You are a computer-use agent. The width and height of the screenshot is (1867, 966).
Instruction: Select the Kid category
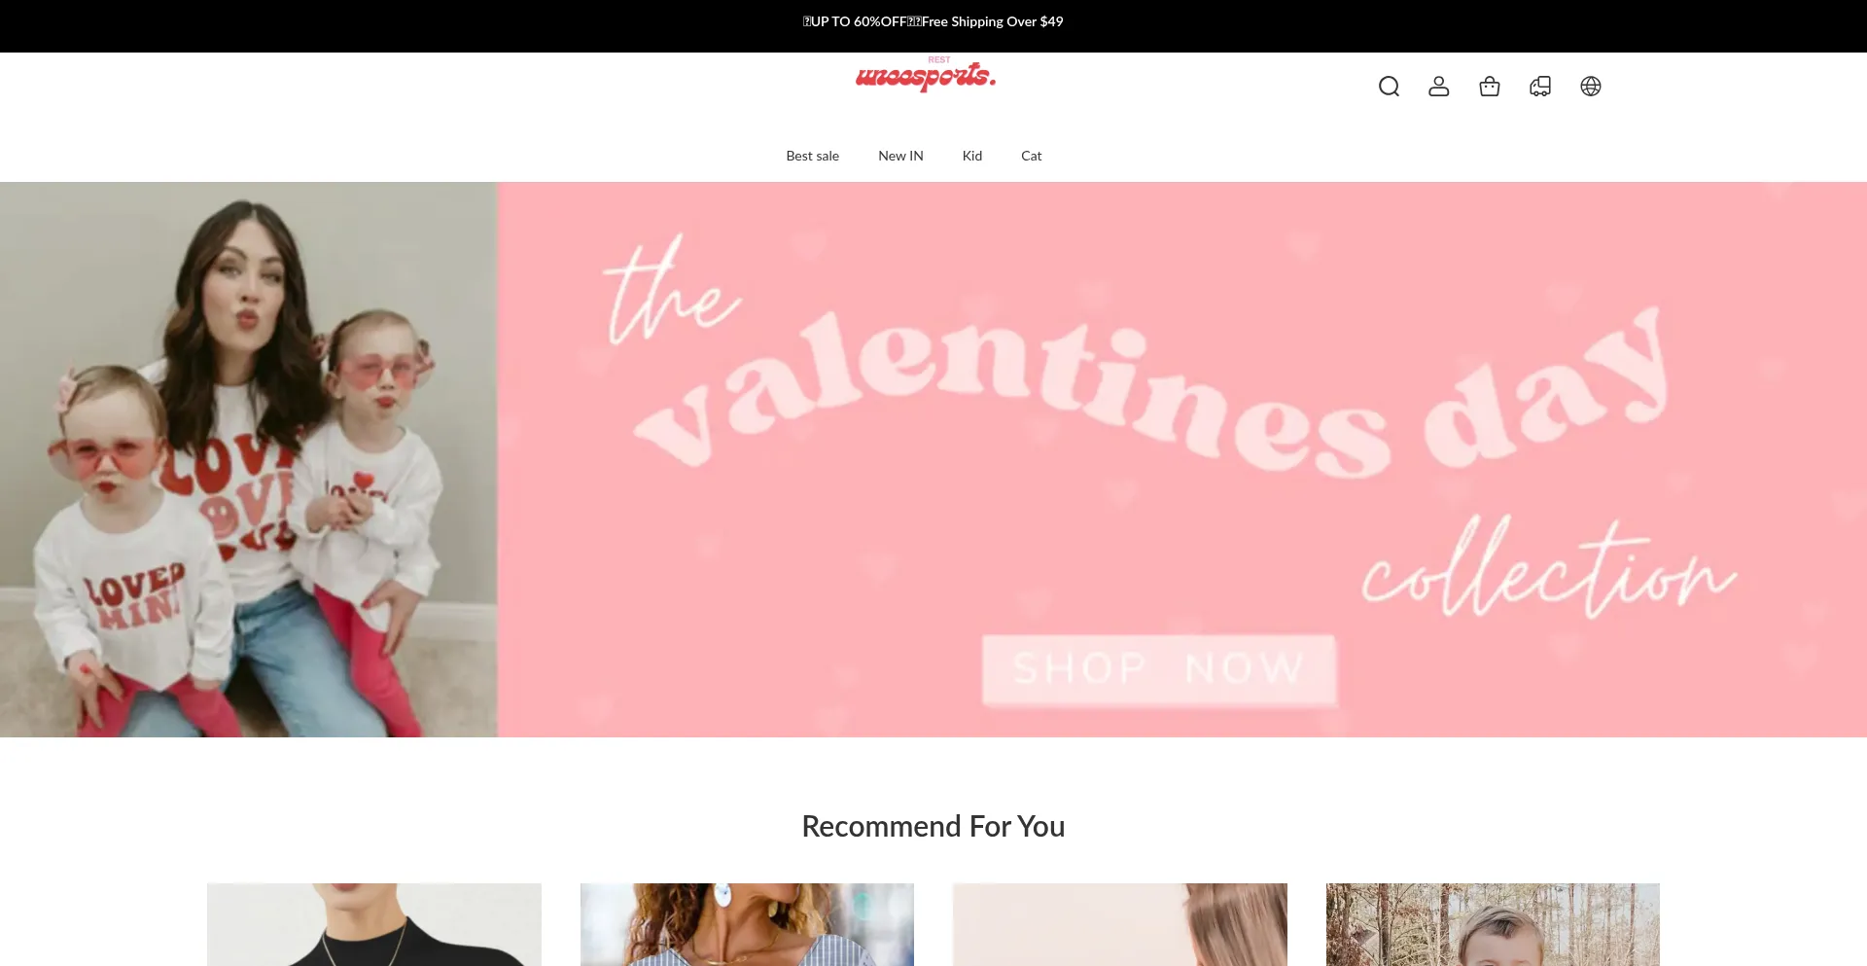click(x=972, y=156)
